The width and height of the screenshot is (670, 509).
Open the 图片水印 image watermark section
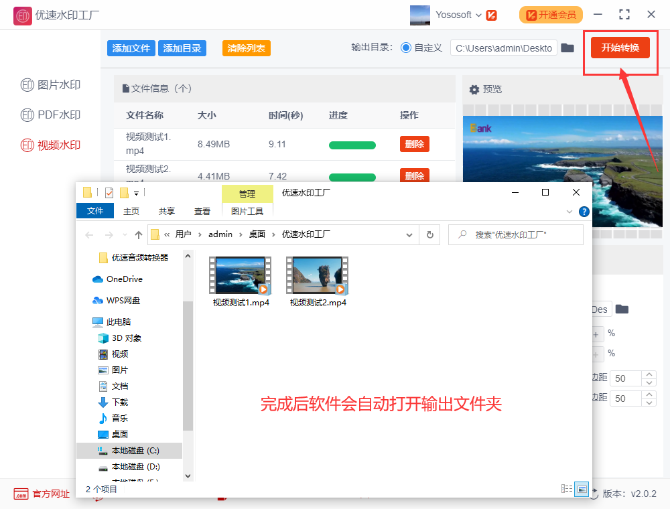coord(51,85)
